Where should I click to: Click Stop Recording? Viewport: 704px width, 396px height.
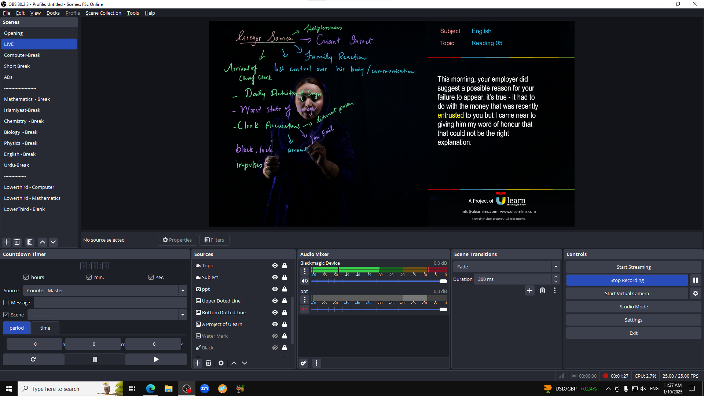coord(627,280)
